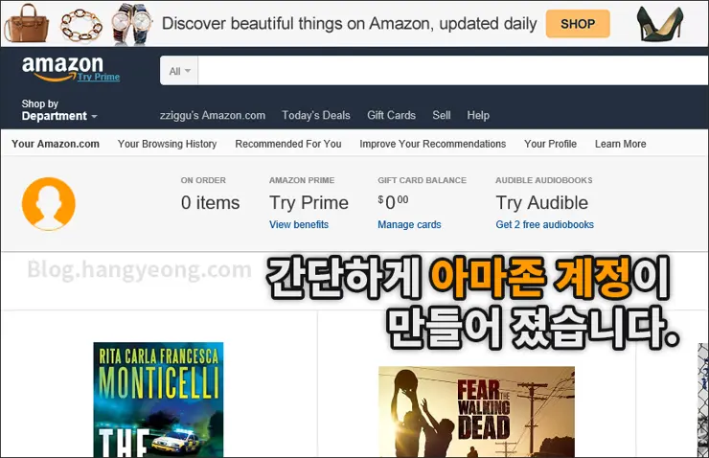The image size is (709, 458).
Task: Open the All search category dropdown
Action: [180, 71]
